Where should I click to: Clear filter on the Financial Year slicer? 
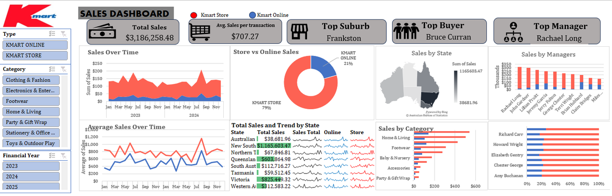click(x=64, y=155)
